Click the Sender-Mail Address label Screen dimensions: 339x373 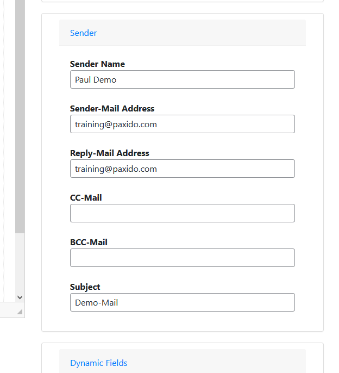coord(112,109)
